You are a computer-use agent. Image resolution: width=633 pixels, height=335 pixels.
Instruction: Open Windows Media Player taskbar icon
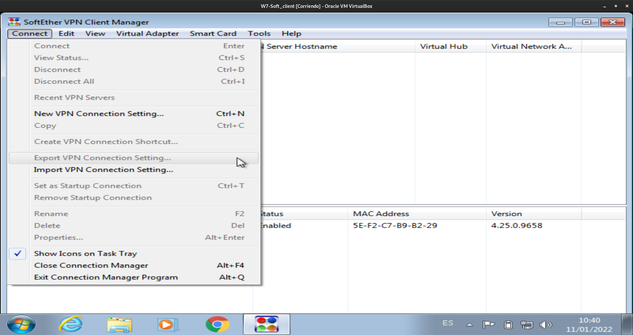click(168, 324)
